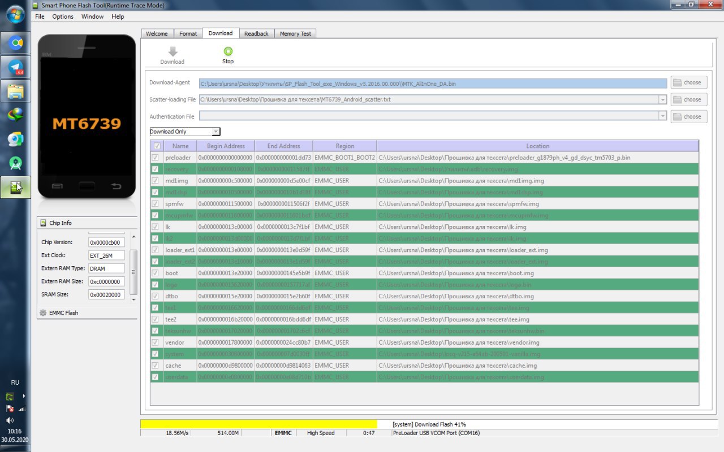This screenshot has height=452, width=724.
Task: Switch to the Format tab
Action: click(188, 33)
